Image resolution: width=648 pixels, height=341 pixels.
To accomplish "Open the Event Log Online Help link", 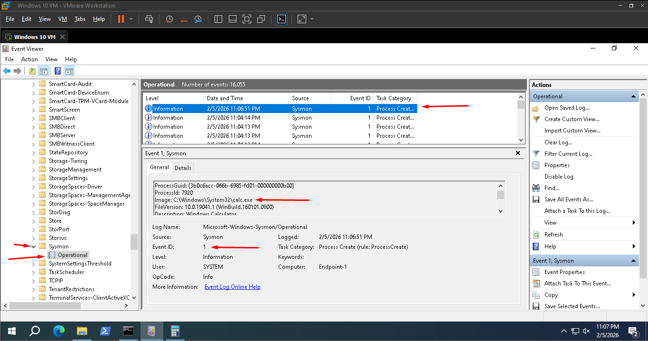I will [x=232, y=286].
